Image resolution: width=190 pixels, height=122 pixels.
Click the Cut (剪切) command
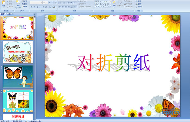tap(9, 1)
